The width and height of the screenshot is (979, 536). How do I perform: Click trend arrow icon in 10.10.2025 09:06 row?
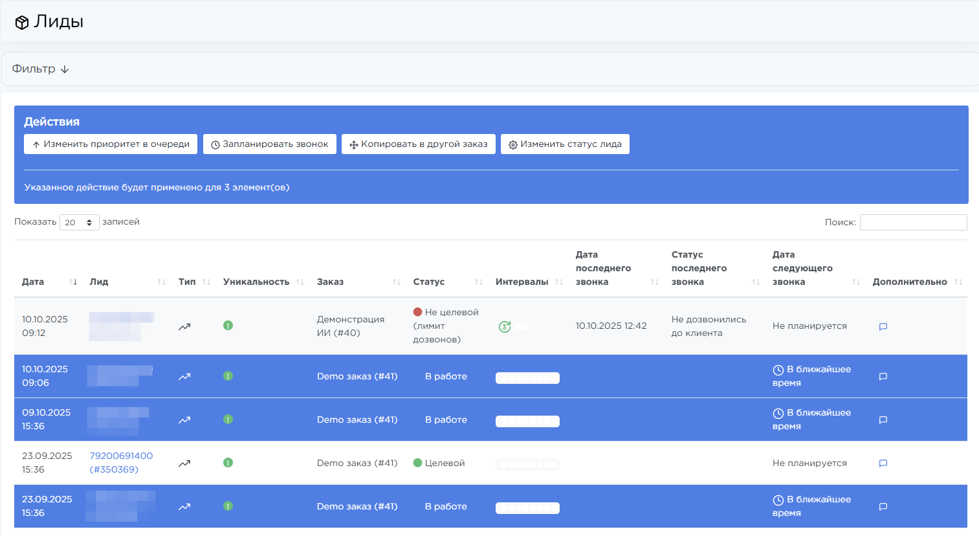tap(184, 376)
